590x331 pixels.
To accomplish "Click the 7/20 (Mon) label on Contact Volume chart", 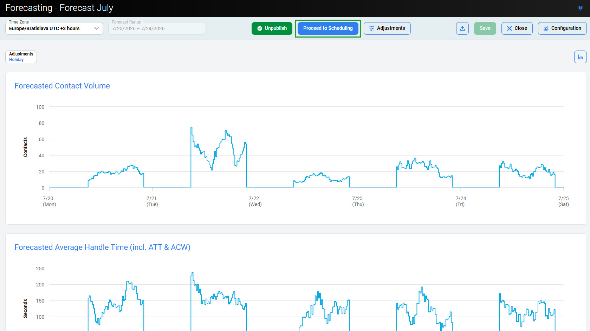I will coord(49,201).
